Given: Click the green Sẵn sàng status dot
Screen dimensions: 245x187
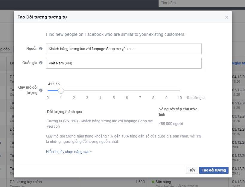Looking at the screenshot, I should pyautogui.click(x=153, y=181).
